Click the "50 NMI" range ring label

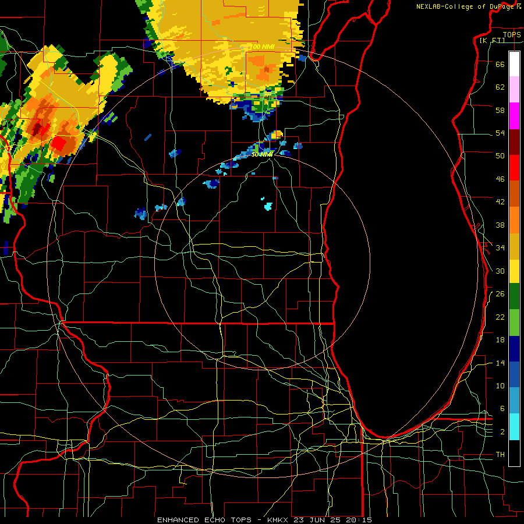tap(262, 154)
